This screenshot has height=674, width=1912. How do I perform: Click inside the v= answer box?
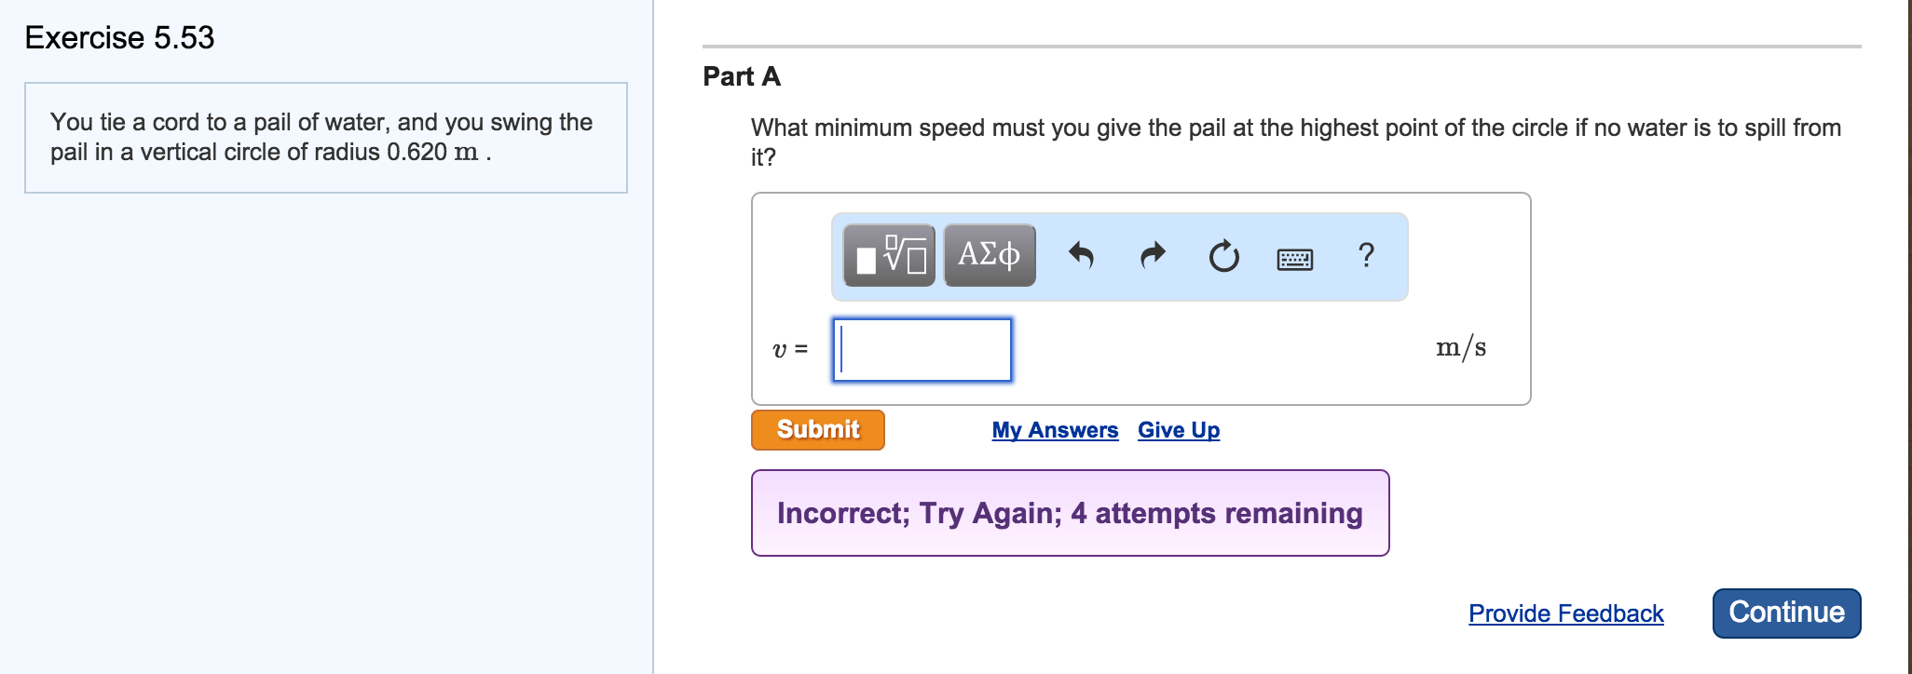pyautogui.click(x=921, y=350)
